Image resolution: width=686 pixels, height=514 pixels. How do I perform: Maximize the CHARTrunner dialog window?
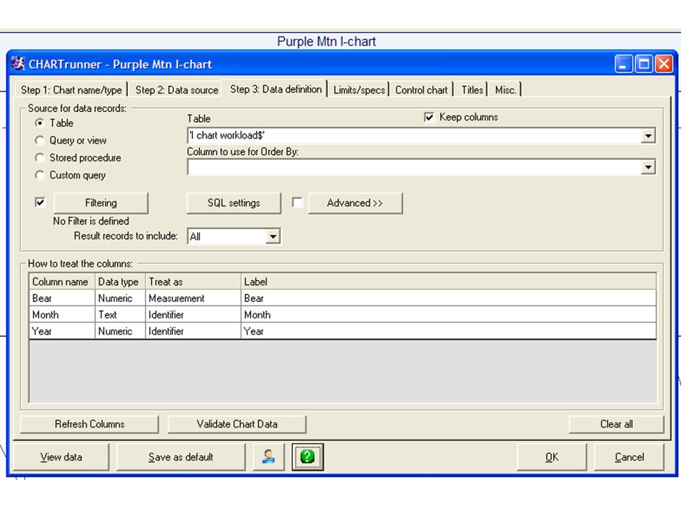click(644, 64)
